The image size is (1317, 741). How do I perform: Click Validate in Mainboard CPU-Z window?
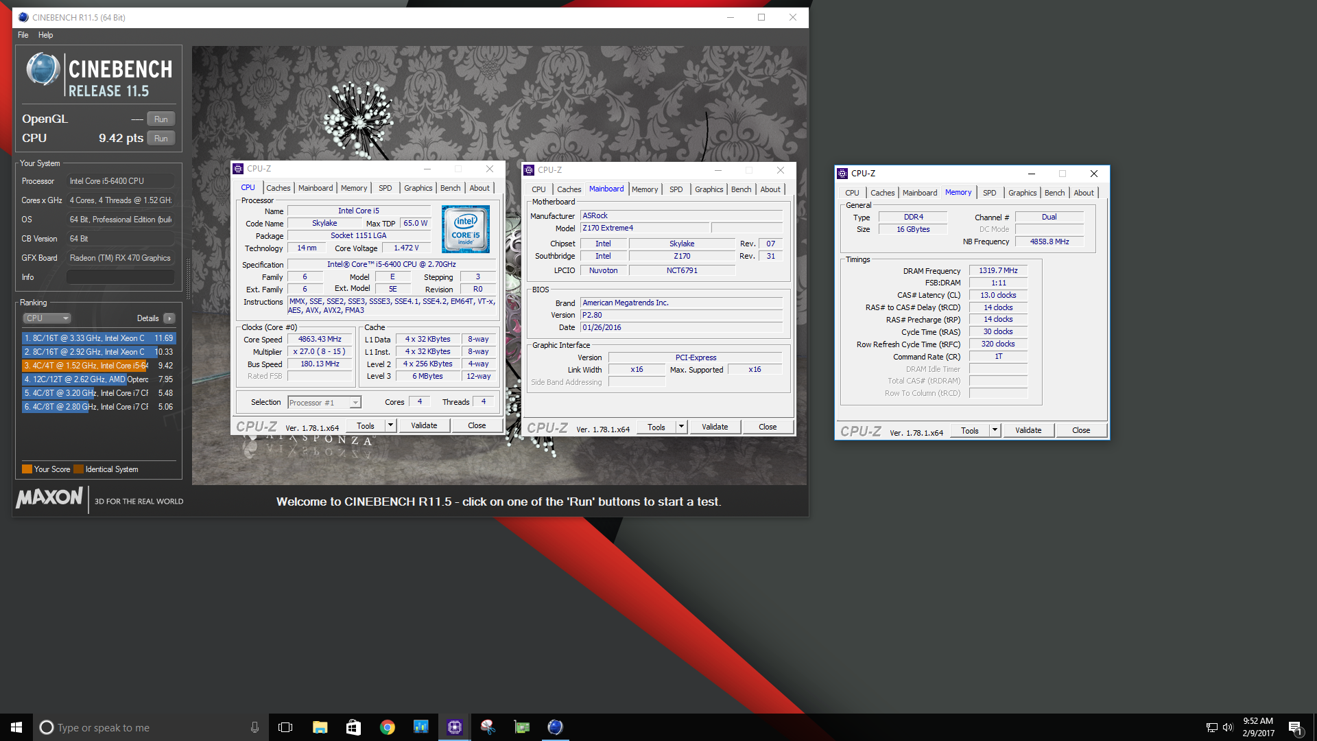coord(715,427)
